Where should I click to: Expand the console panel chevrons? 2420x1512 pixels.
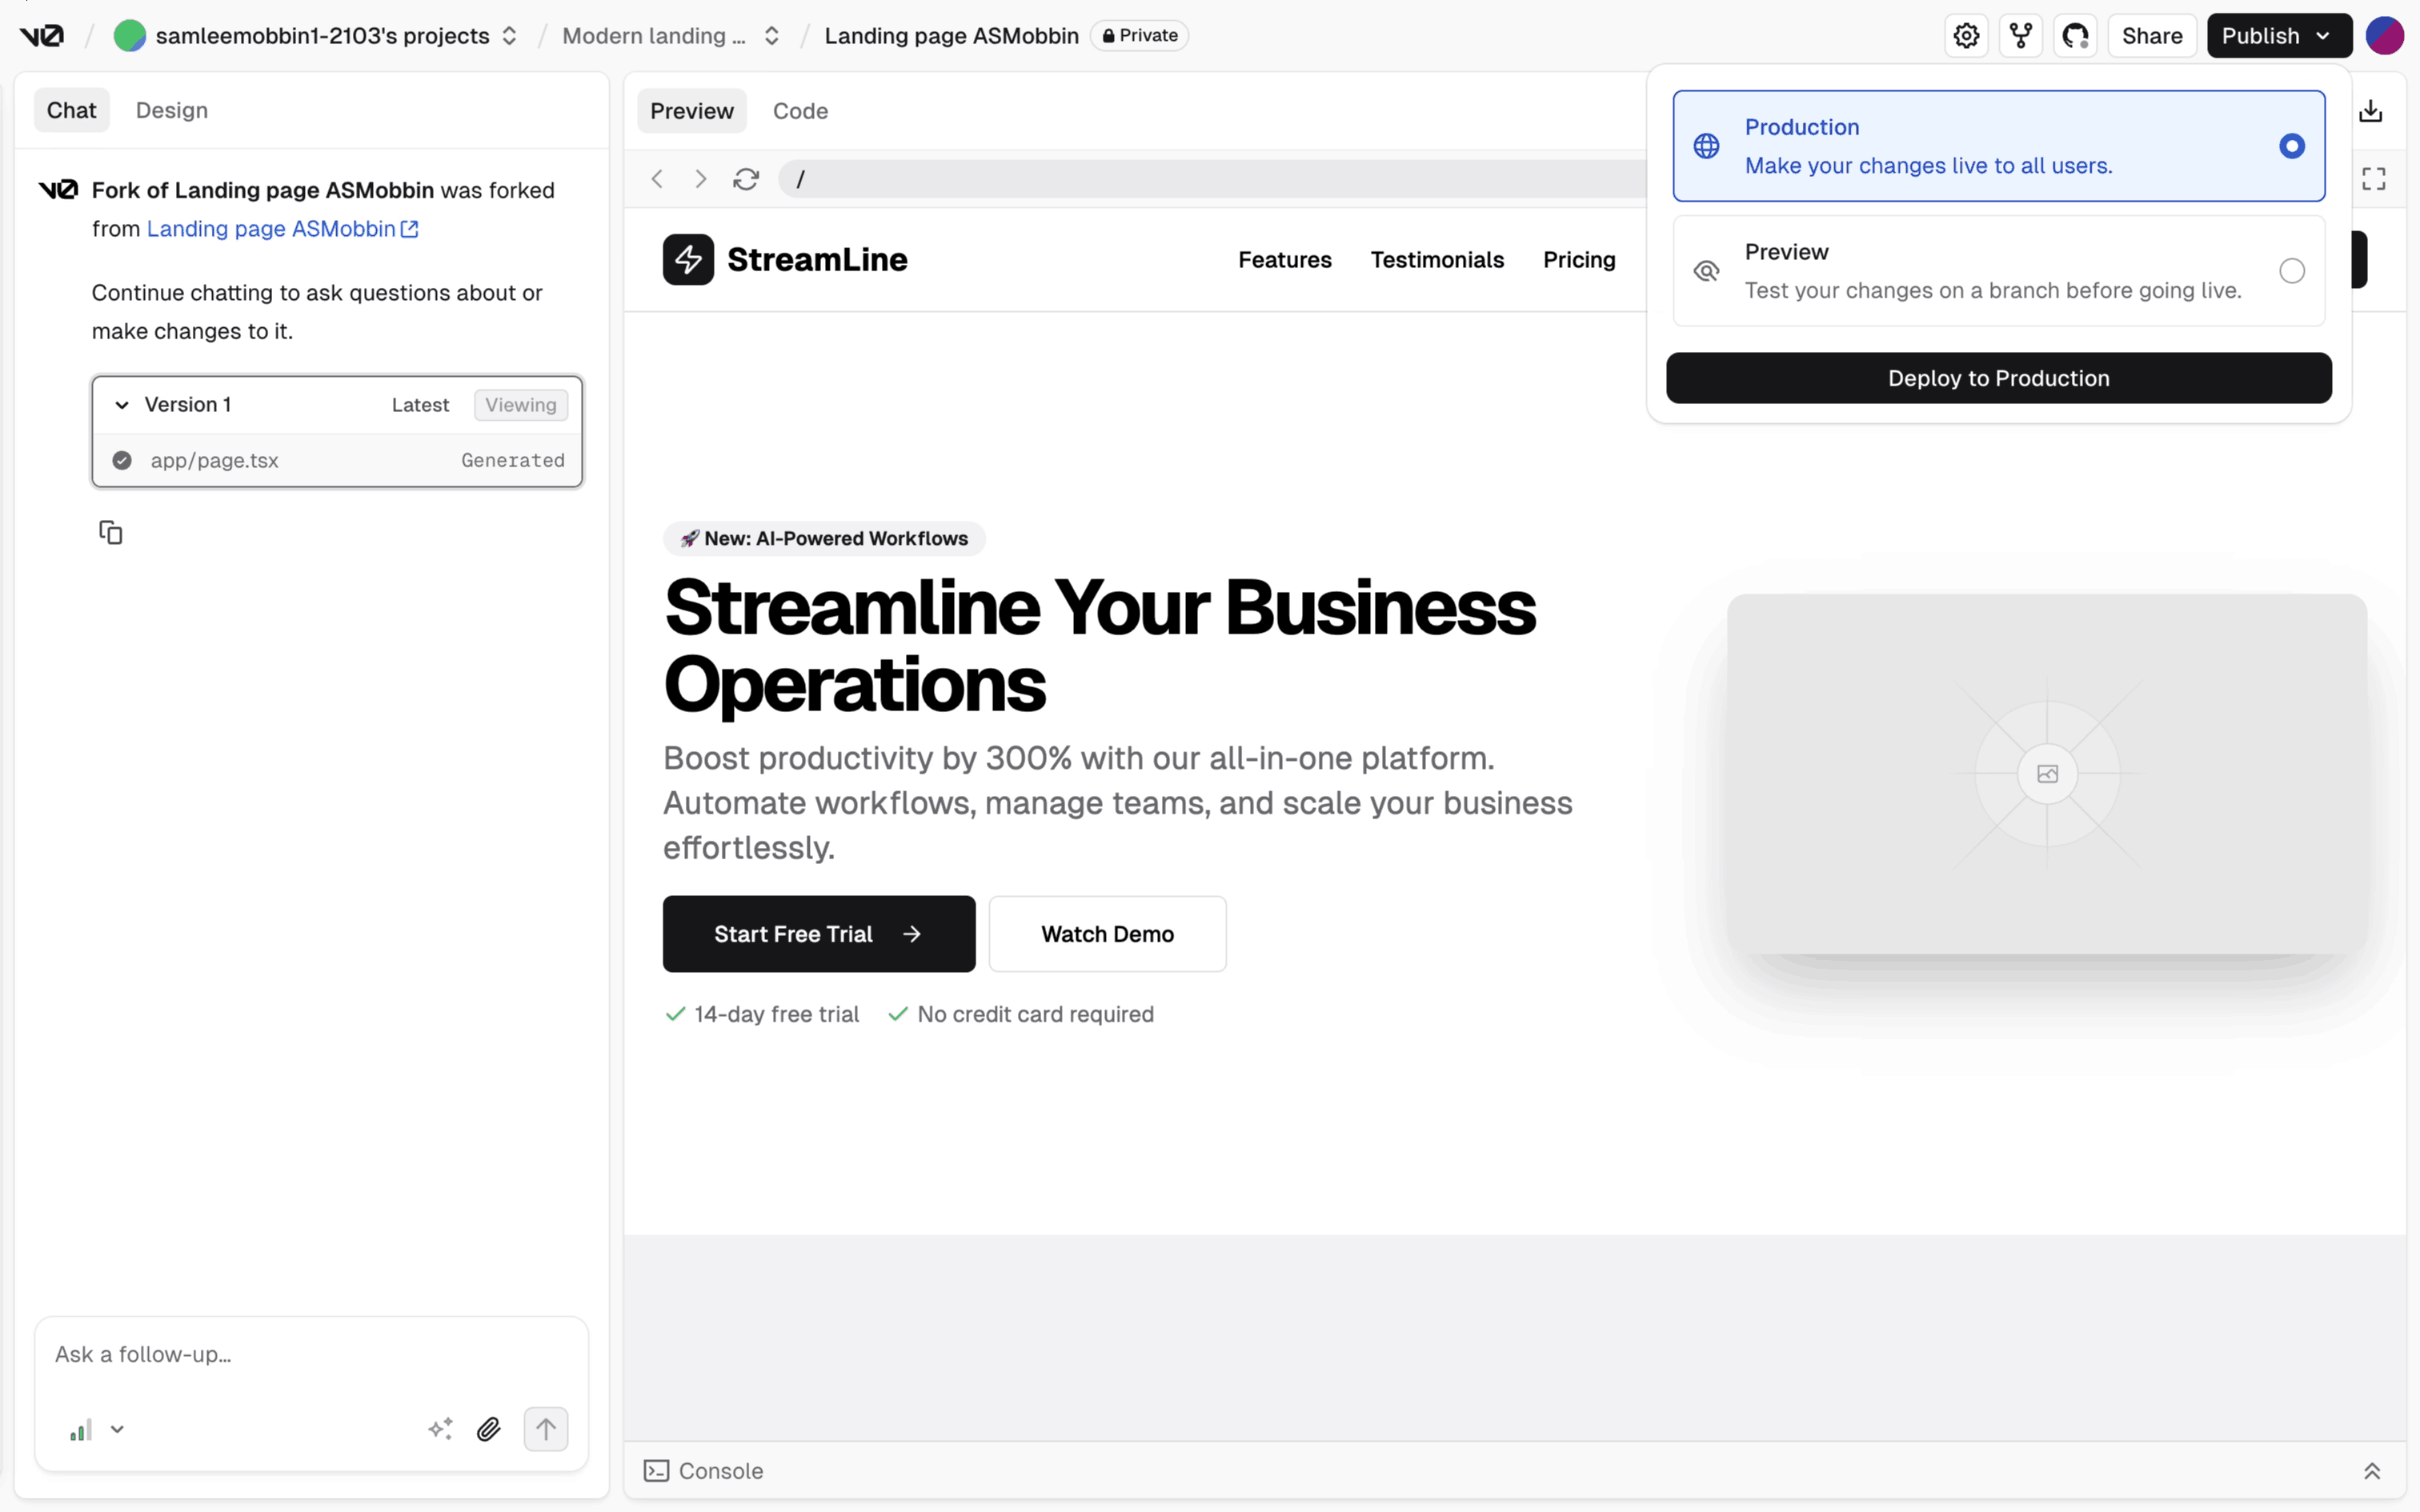[2371, 1471]
